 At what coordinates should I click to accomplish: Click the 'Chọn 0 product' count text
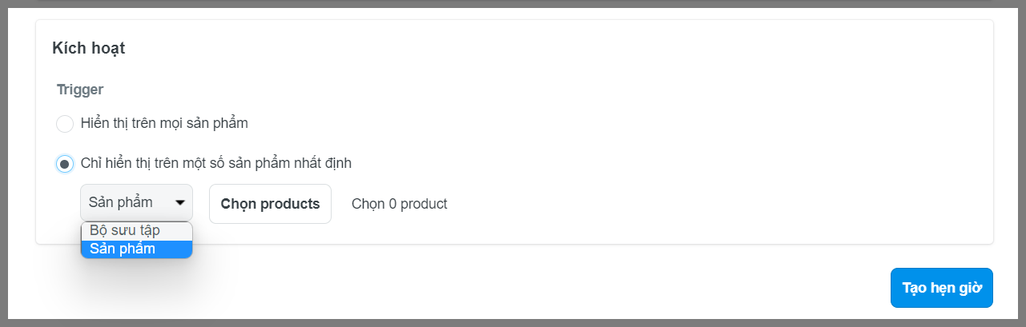coord(399,204)
